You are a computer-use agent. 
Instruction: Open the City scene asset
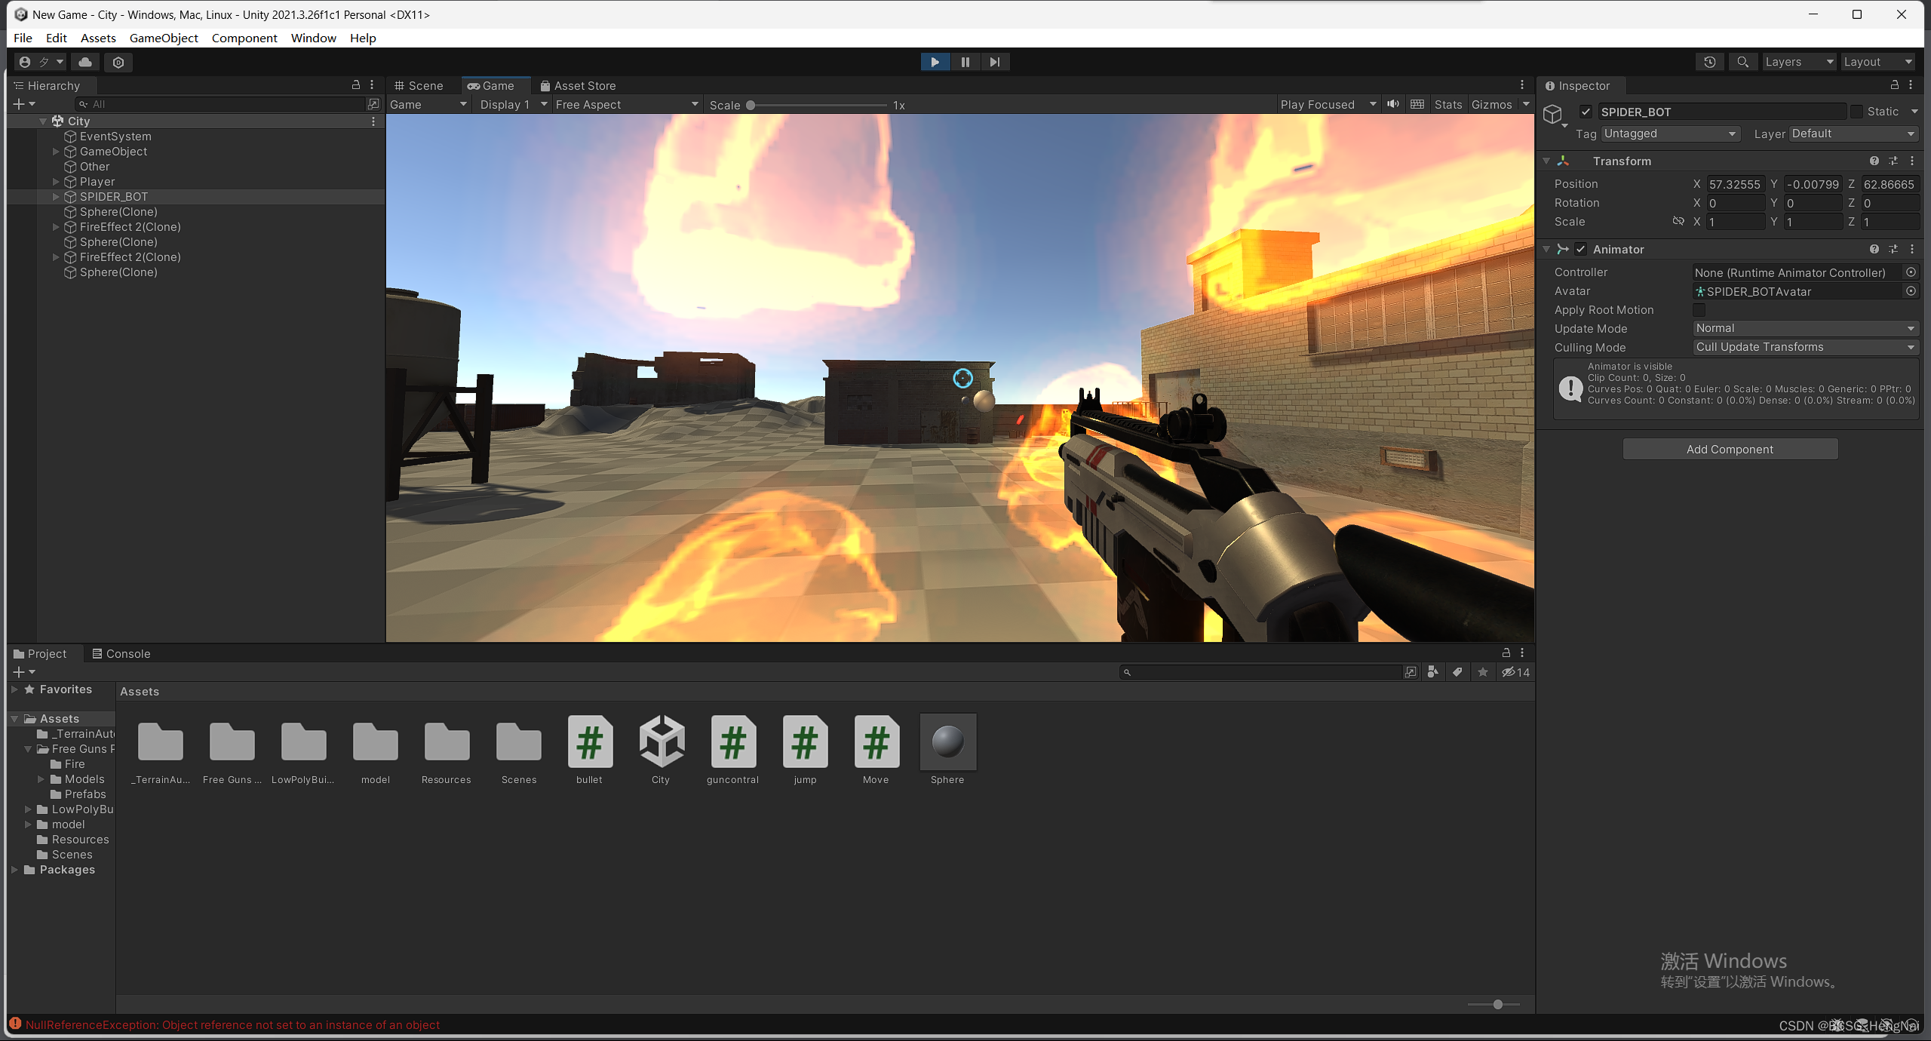661,742
